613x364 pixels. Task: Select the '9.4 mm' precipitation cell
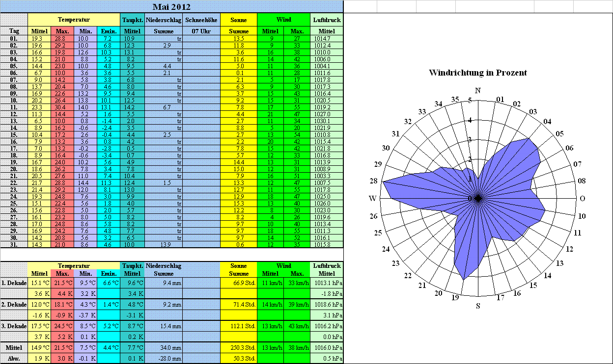coord(164,283)
